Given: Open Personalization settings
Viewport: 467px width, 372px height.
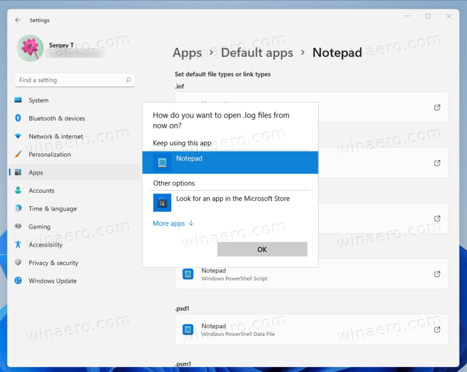Looking at the screenshot, I should click(75, 155).
